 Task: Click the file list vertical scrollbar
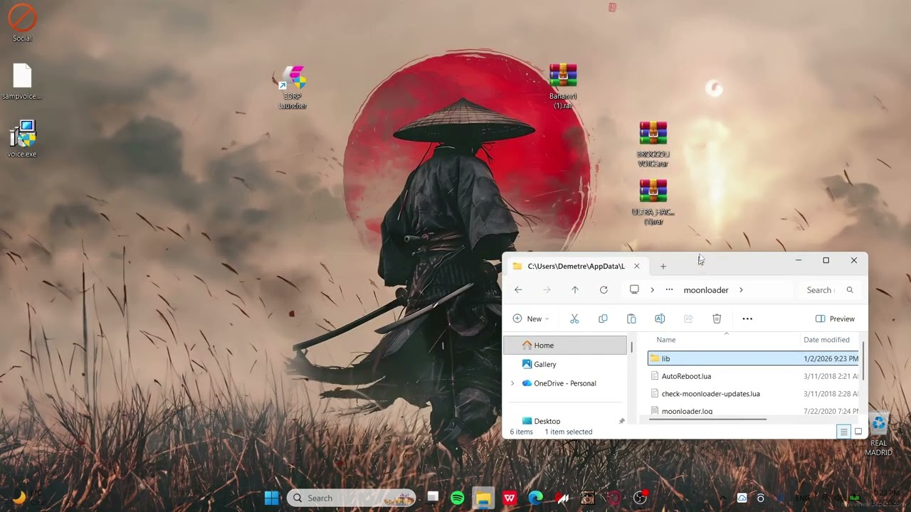863,363
